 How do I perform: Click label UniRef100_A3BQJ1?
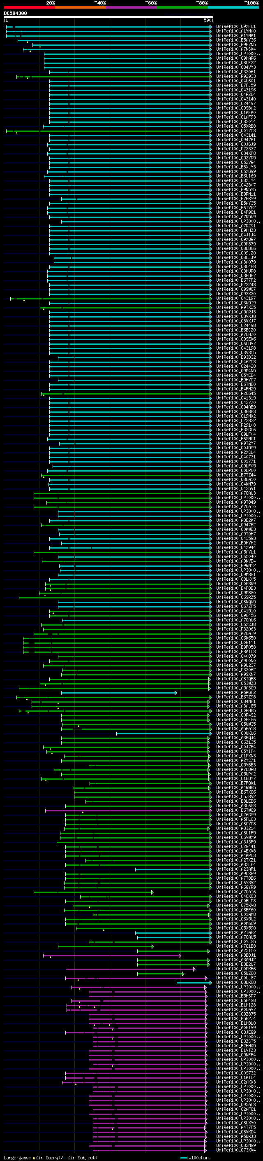(236, 955)
